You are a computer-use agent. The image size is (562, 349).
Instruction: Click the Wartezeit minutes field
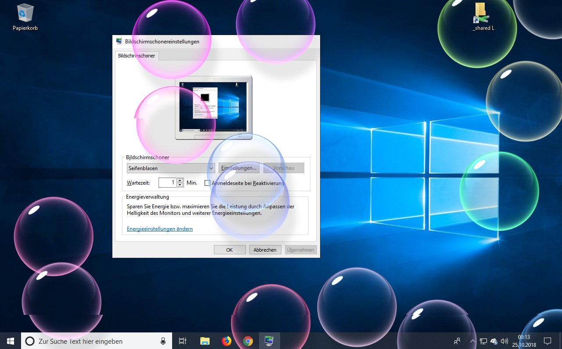167,182
